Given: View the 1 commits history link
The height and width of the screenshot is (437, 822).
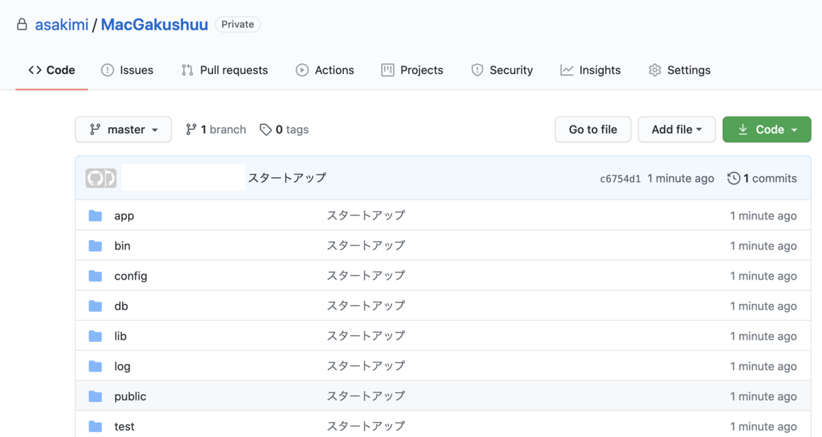Looking at the screenshot, I should [x=762, y=178].
